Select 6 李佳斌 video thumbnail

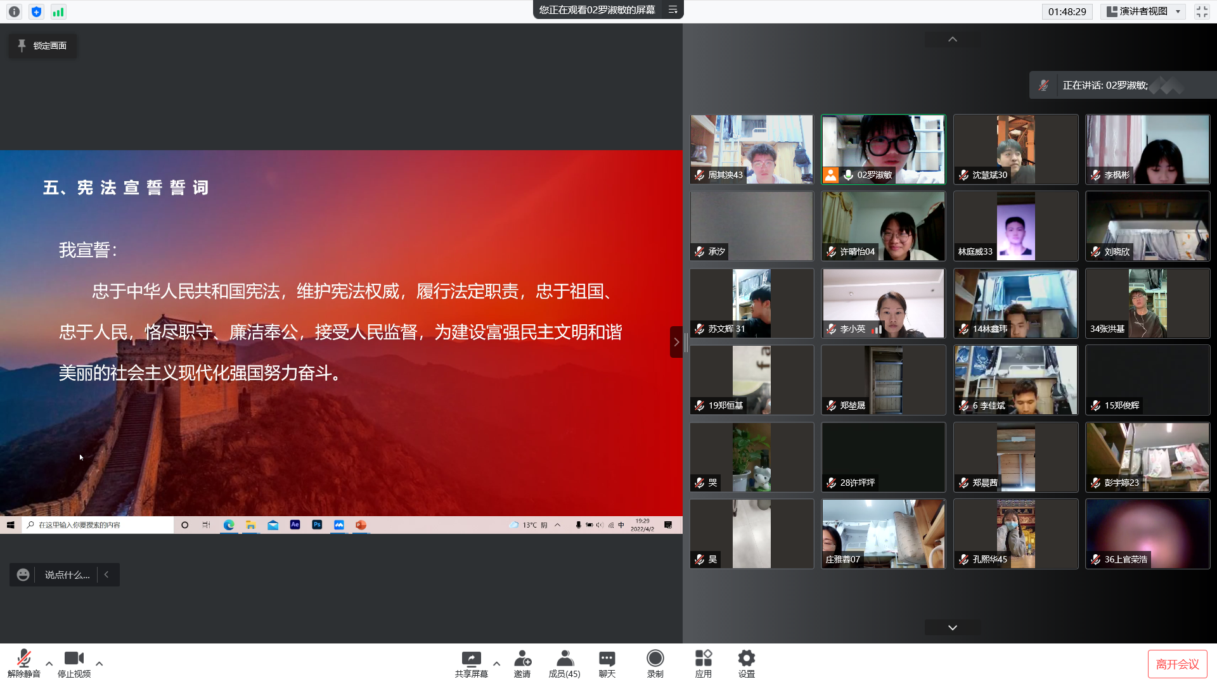[x=1015, y=380]
